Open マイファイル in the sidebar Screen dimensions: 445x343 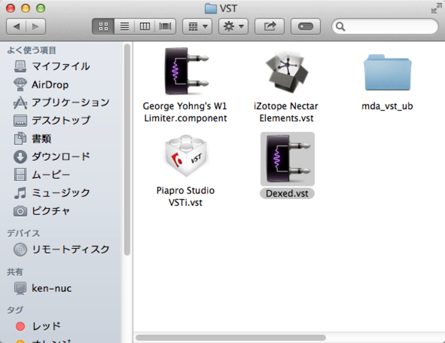61,66
